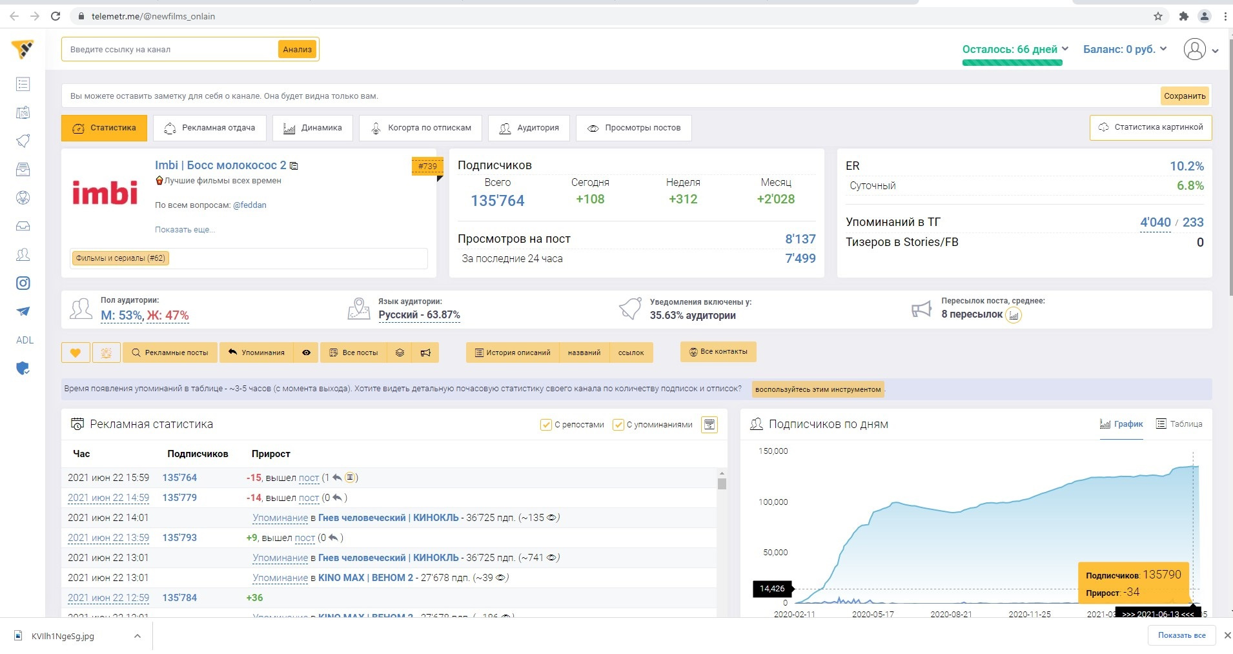Image resolution: width=1233 pixels, height=654 pixels.
Task: Uncheck the С репостами checkbox
Action: click(x=545, y=425)
